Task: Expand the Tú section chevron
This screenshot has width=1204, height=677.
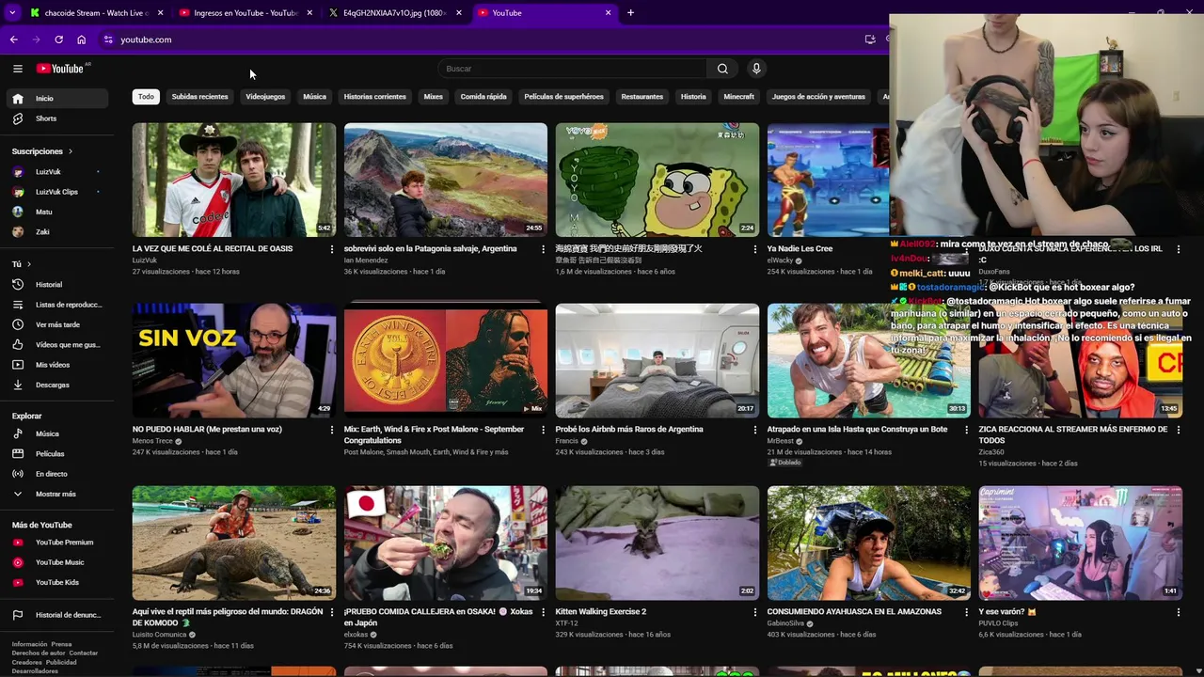Action: tap(29, 264)
